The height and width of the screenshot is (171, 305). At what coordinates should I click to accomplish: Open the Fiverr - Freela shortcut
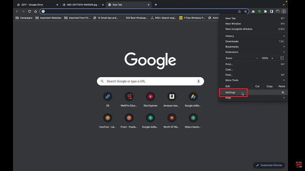click(129, 121)
